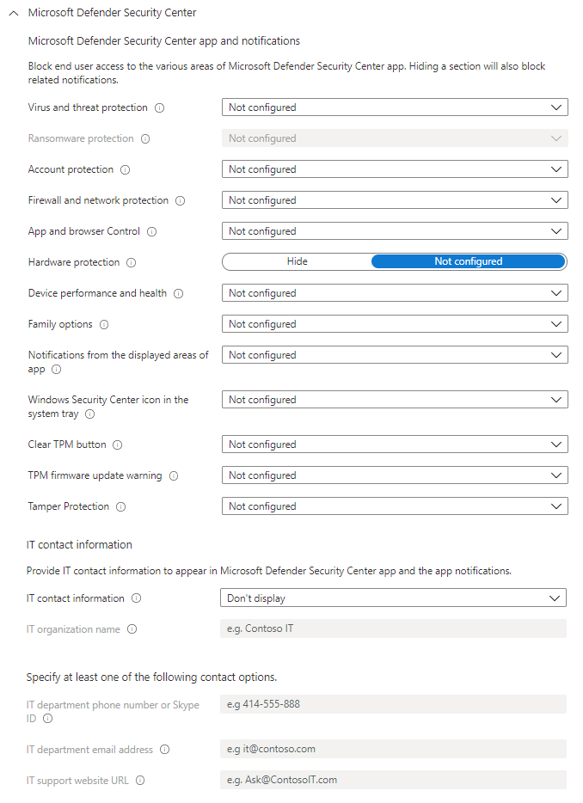Open the Virus and threat protection dropdown

pyautogui.click(x=395, y=107)
